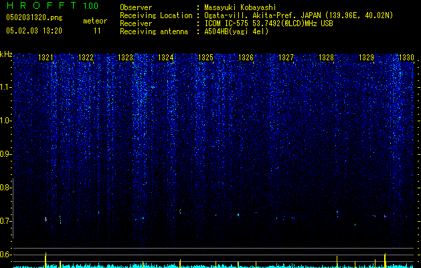Click the date stamp 05.02.03 13:20
The image size is (421, 268).
point(34,31)
